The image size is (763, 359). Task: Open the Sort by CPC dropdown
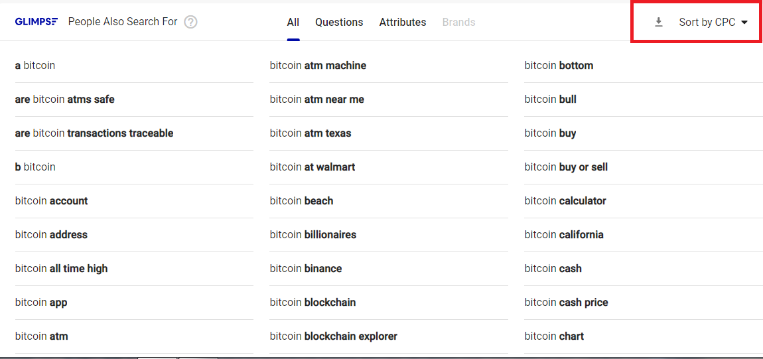713,22
